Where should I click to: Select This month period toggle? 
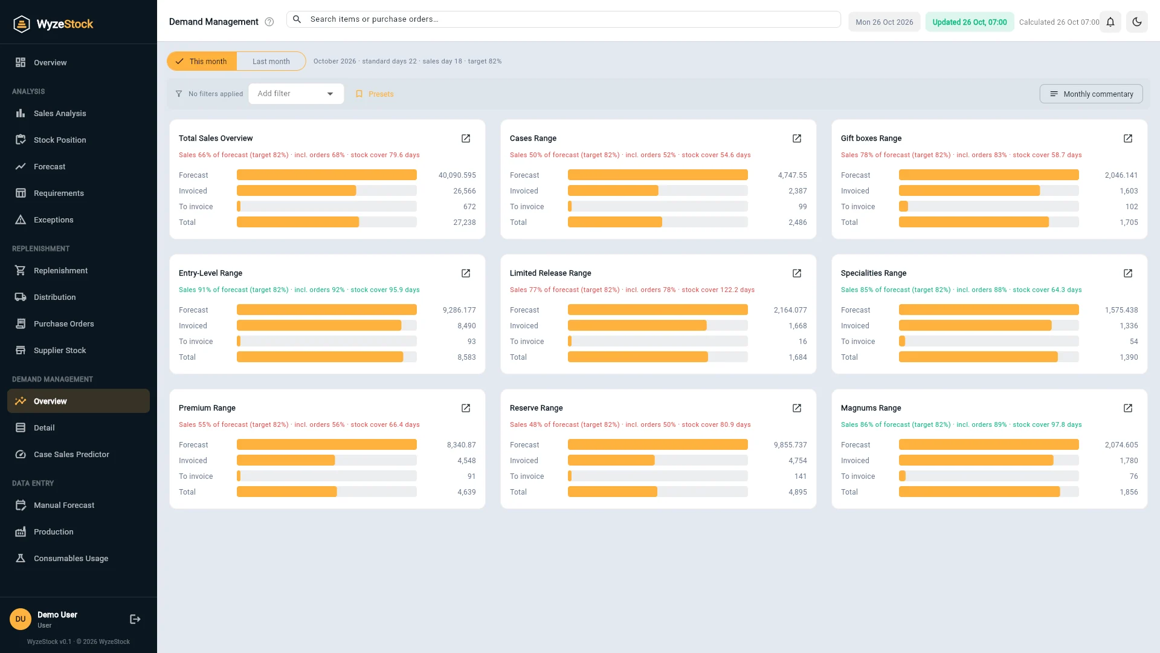(202, 61)
